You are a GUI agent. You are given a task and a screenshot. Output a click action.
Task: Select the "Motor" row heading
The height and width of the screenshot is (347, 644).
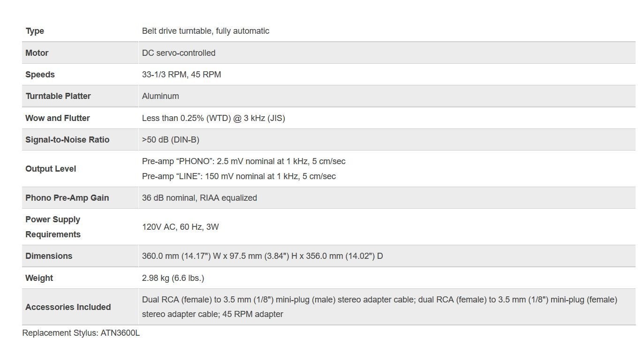pyautogui.click(x=37, y=53)
